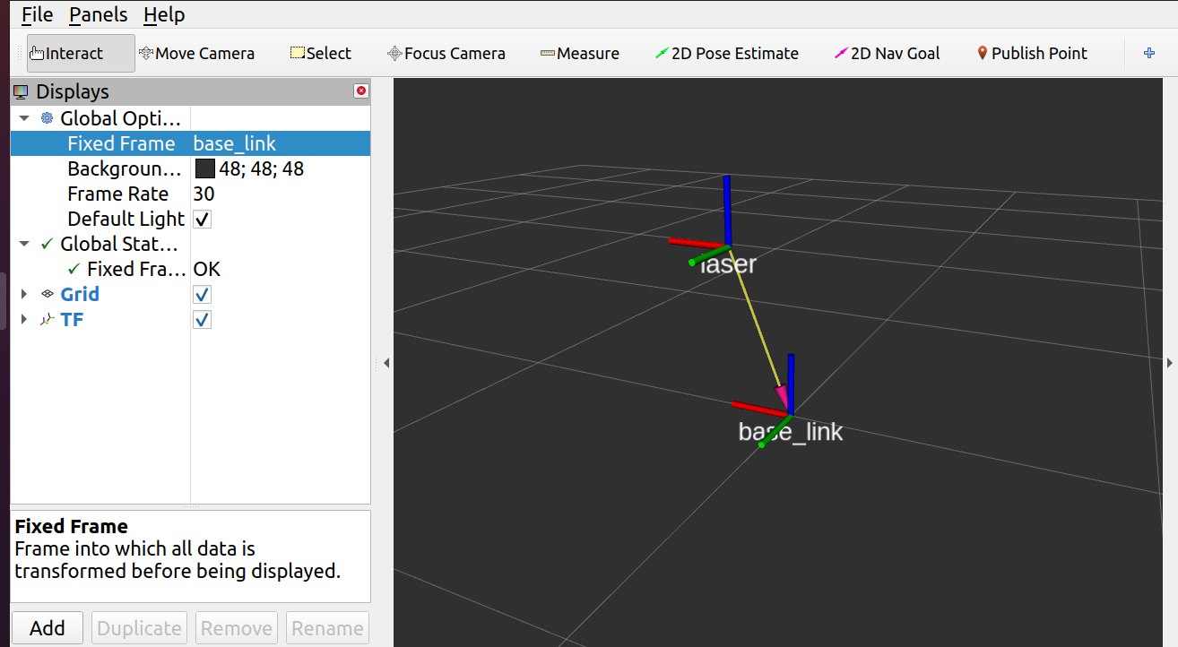The image size is (1178, 647).
Task: Choose the Select tool
Action: click(x=320, y=54)
